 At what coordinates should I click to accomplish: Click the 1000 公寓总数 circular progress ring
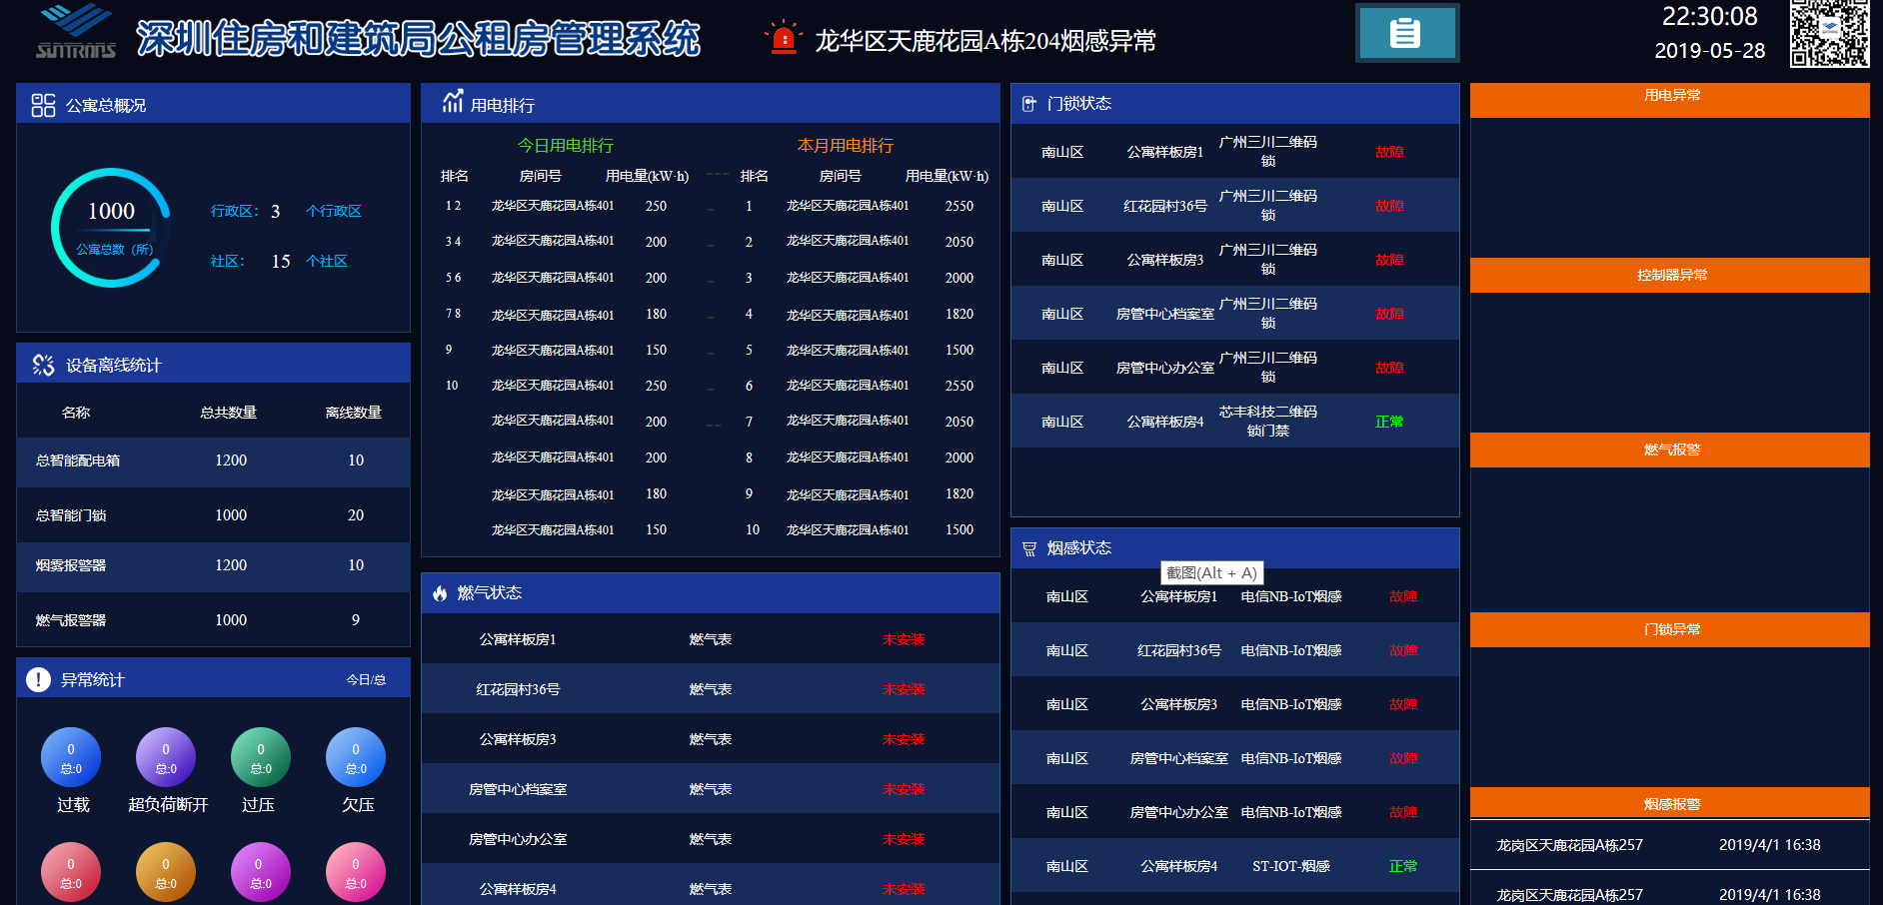(111, 228)
